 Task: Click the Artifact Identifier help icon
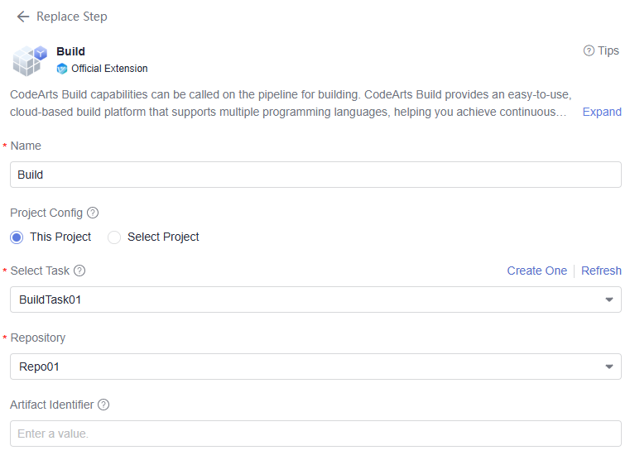(103, 405)
